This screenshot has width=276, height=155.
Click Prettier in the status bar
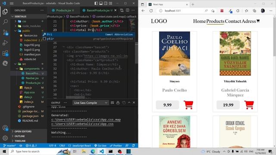tap(116, 146)
